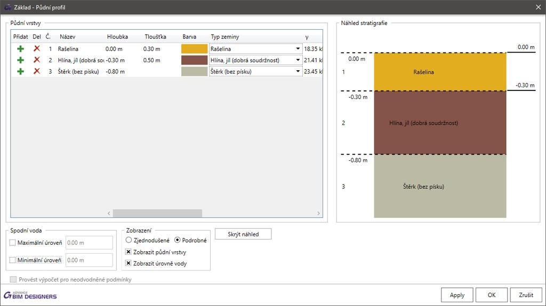Screen dimensions: 546x306
Task: Click the table scroll left arrow
Action: pyautogui.click(x=109, y=213)
